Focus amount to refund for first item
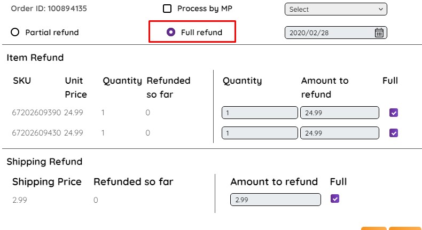This screenshot has height=230, width=422. click(340, 113)
